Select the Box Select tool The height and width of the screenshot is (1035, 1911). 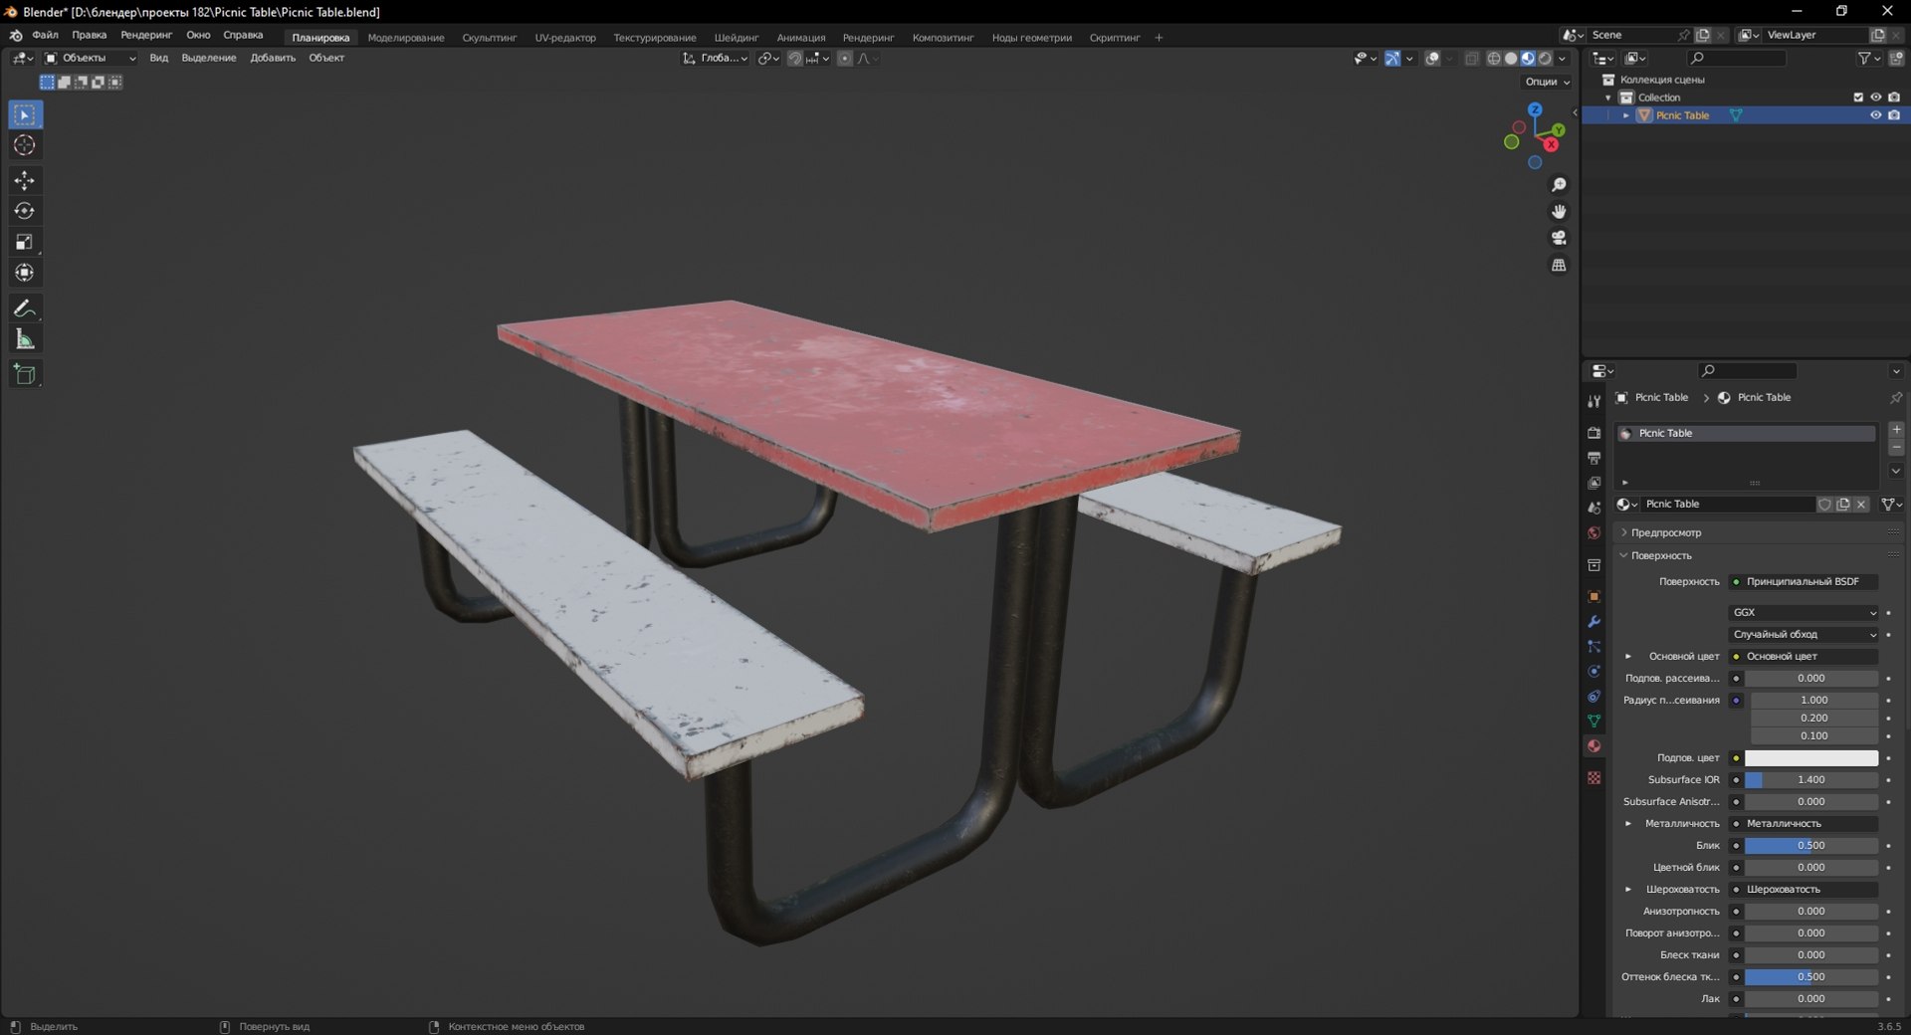tap(25, 114)
